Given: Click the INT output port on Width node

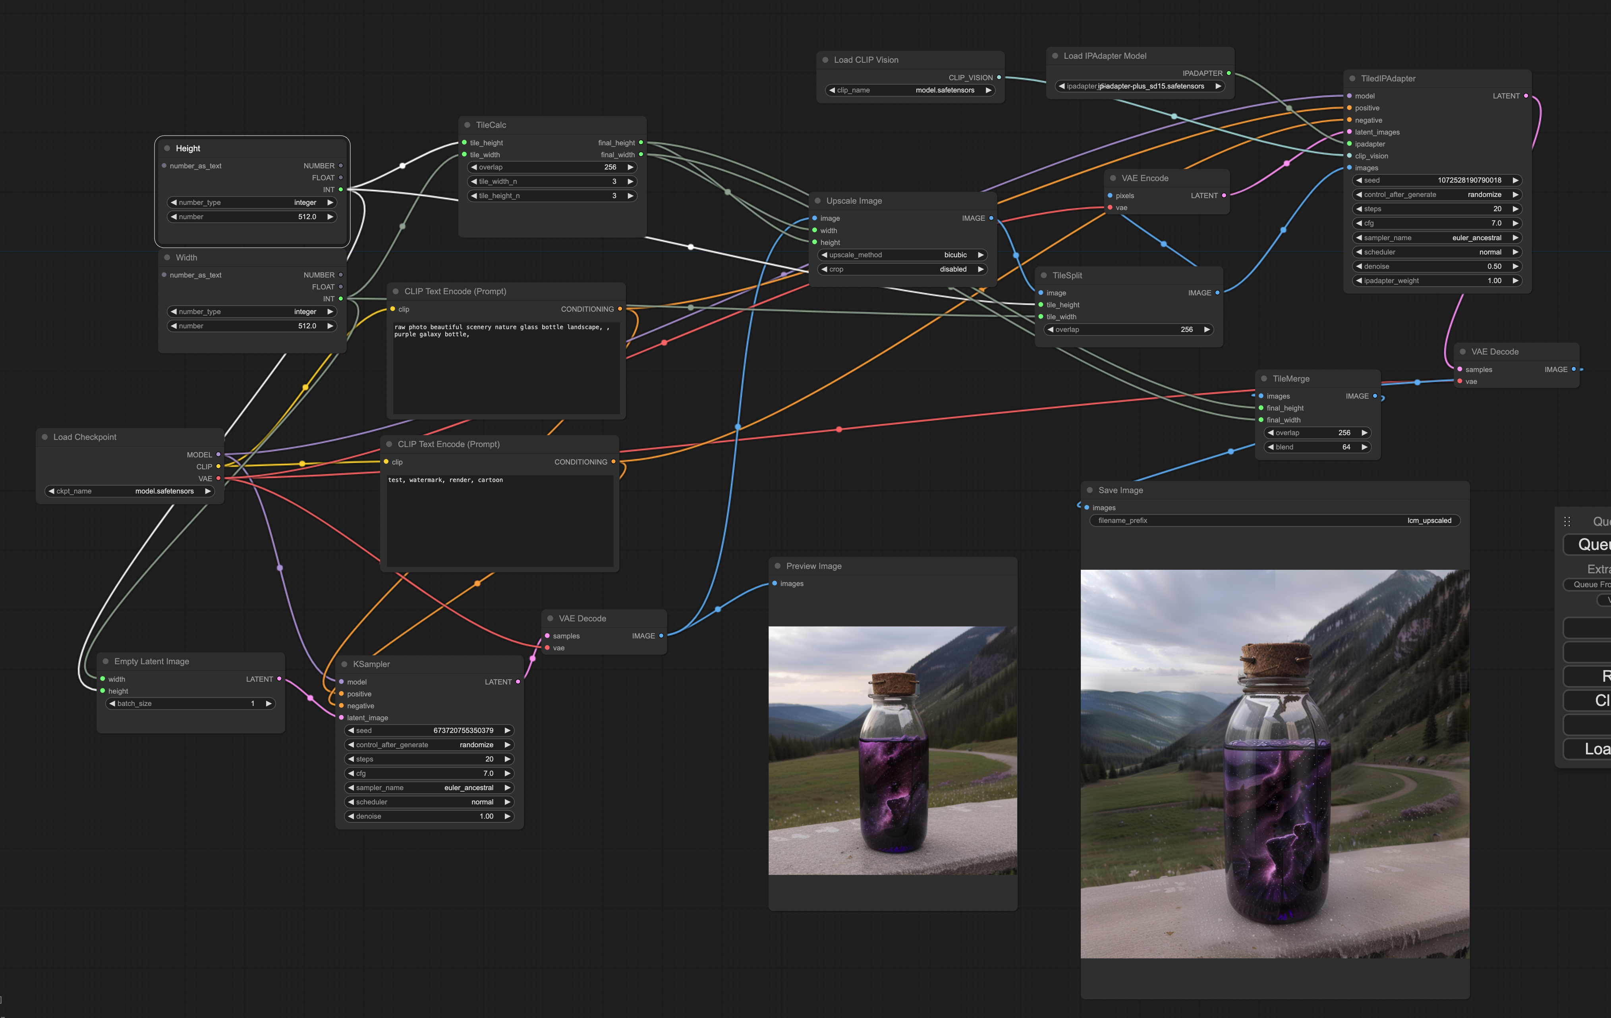Looking at the screenshot, I should click(340, 299).
